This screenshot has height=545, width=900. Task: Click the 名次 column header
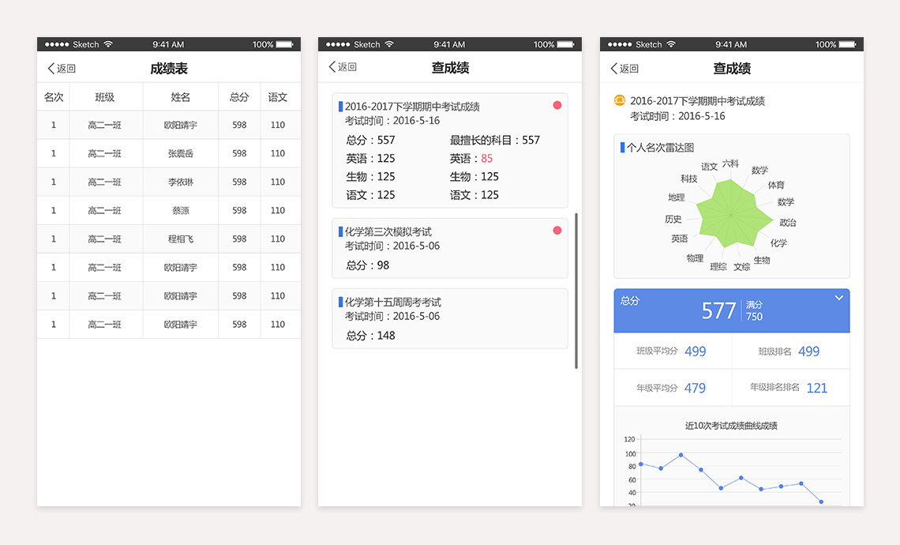point(54,97)
